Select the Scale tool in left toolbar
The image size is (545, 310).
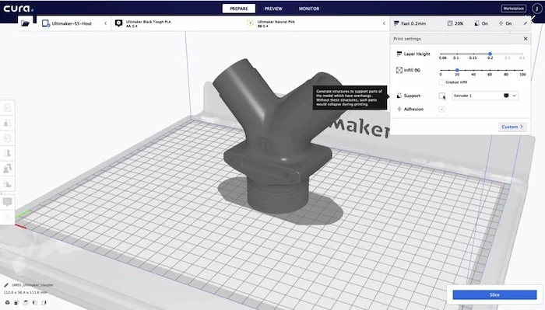coord(7,123)
